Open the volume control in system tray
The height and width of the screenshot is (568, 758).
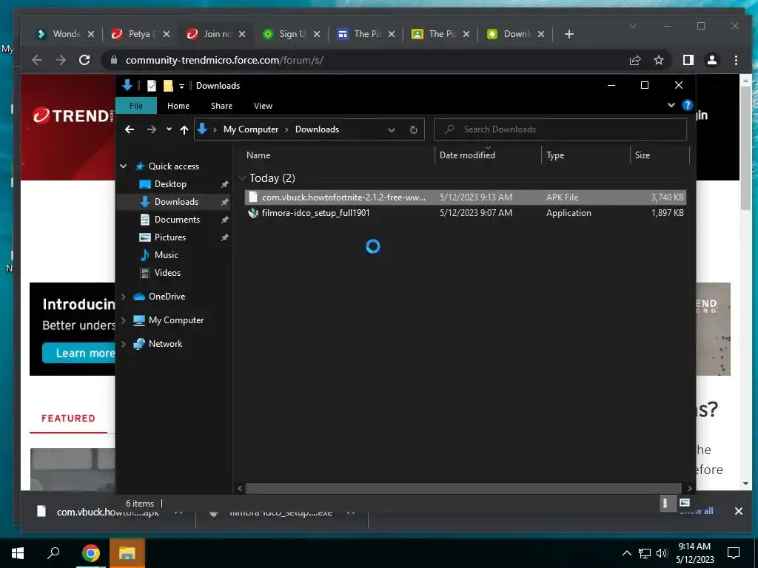(x=662, y=553)
